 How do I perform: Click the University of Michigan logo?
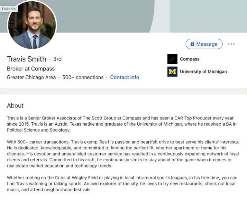172,71
